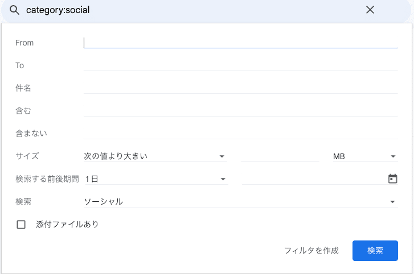Clear the search with the X icon
Screen dimensions: 414x274
point(370,10)
